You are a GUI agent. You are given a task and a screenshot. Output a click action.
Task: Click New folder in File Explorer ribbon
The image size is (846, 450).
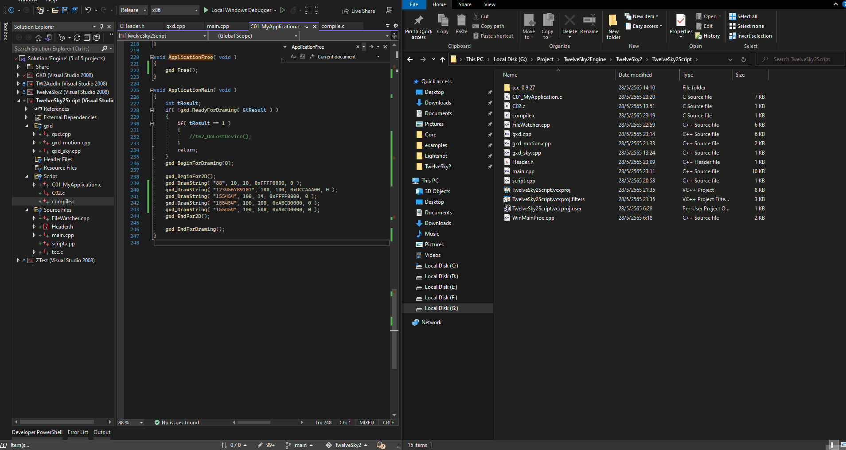613,27
